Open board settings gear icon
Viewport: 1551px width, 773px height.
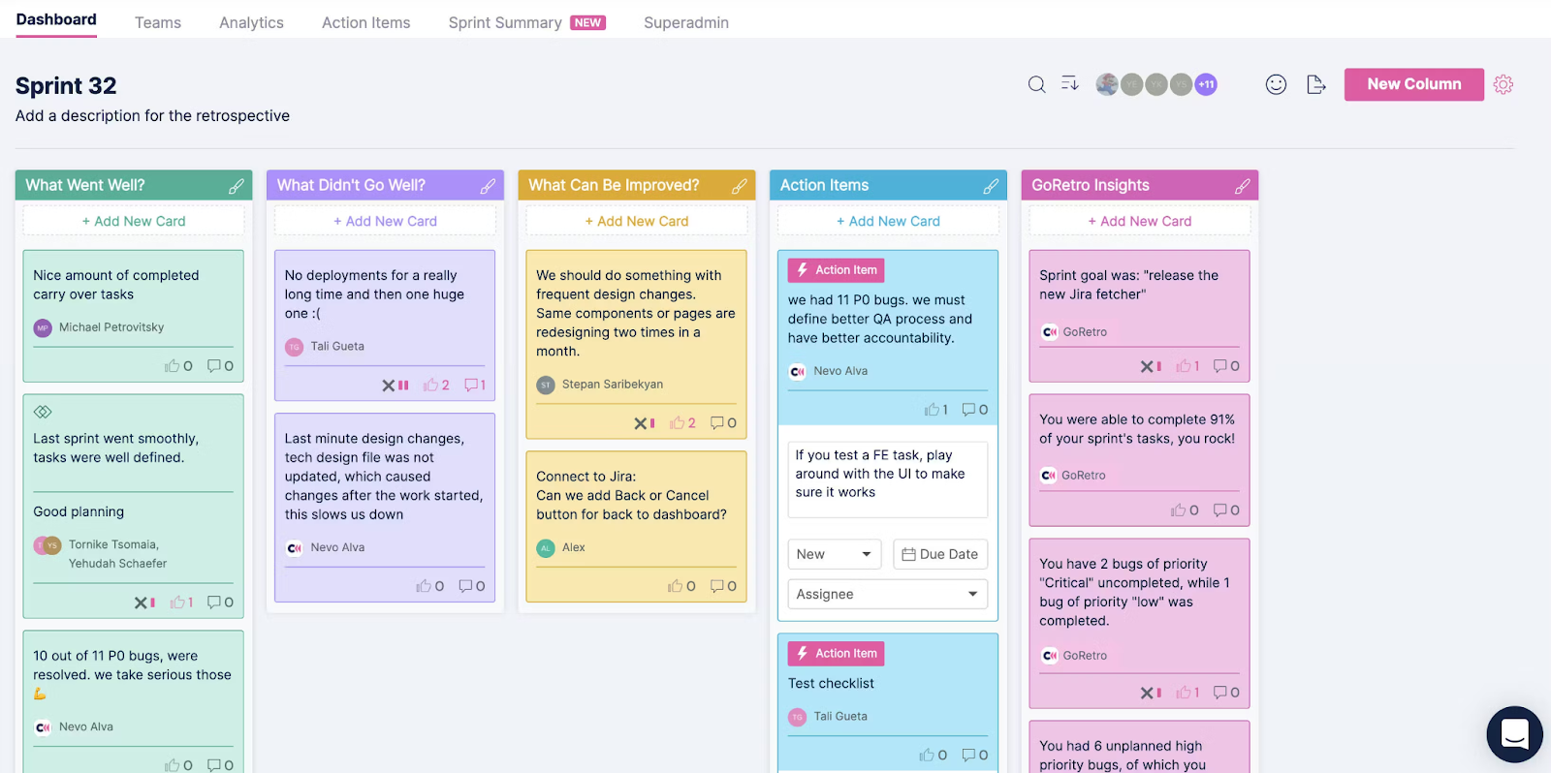tap(1503, 84)
